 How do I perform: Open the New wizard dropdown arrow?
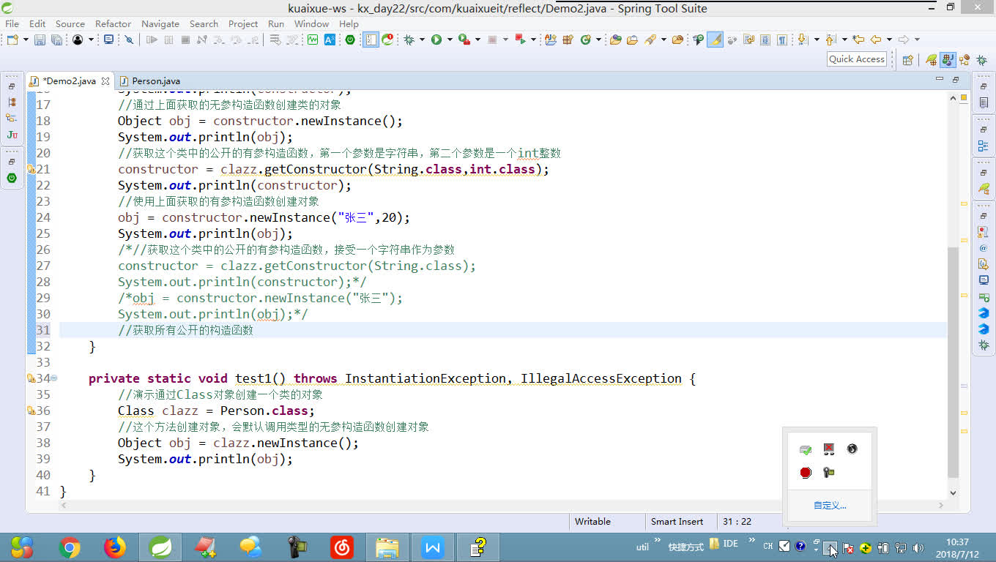click(x=26, y=40)
